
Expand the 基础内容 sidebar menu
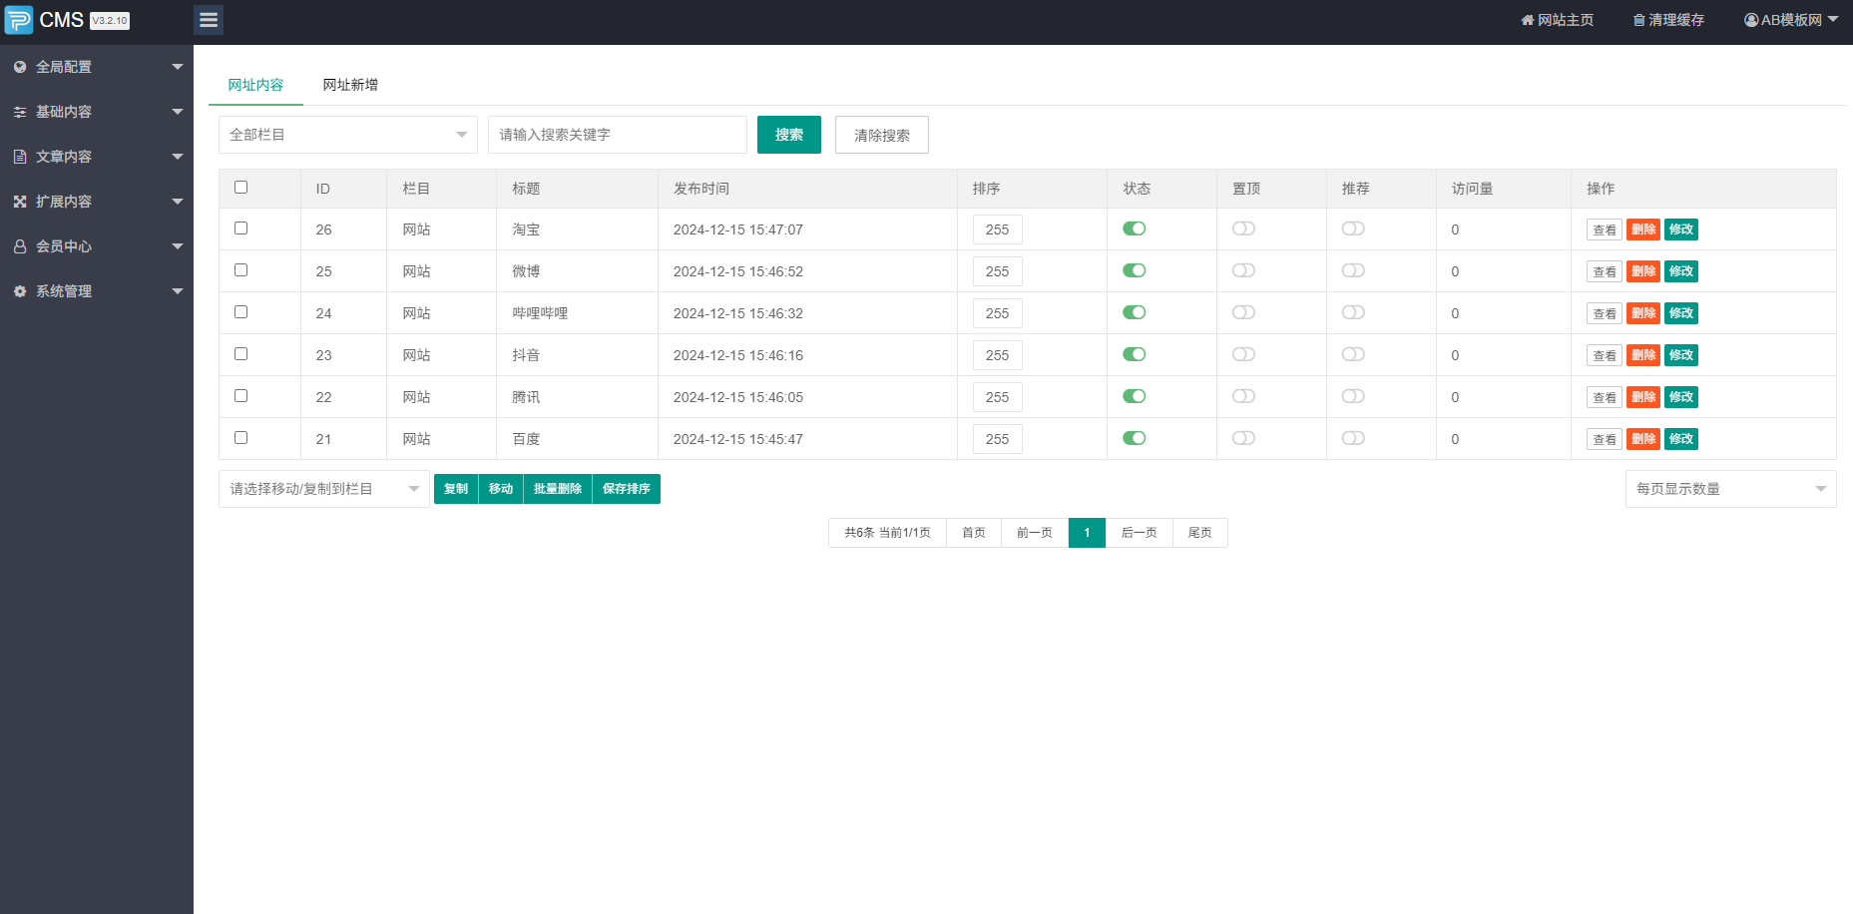[x=97, y=112]
